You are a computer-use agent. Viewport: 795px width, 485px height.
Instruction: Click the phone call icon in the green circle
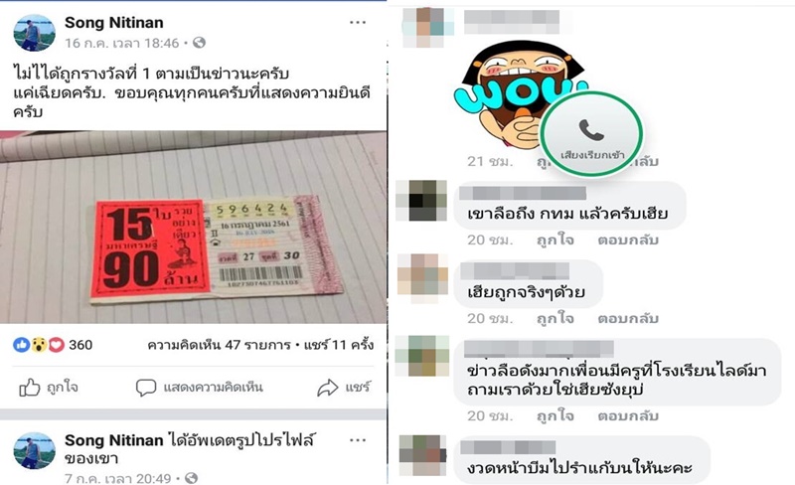pos(591,130)
